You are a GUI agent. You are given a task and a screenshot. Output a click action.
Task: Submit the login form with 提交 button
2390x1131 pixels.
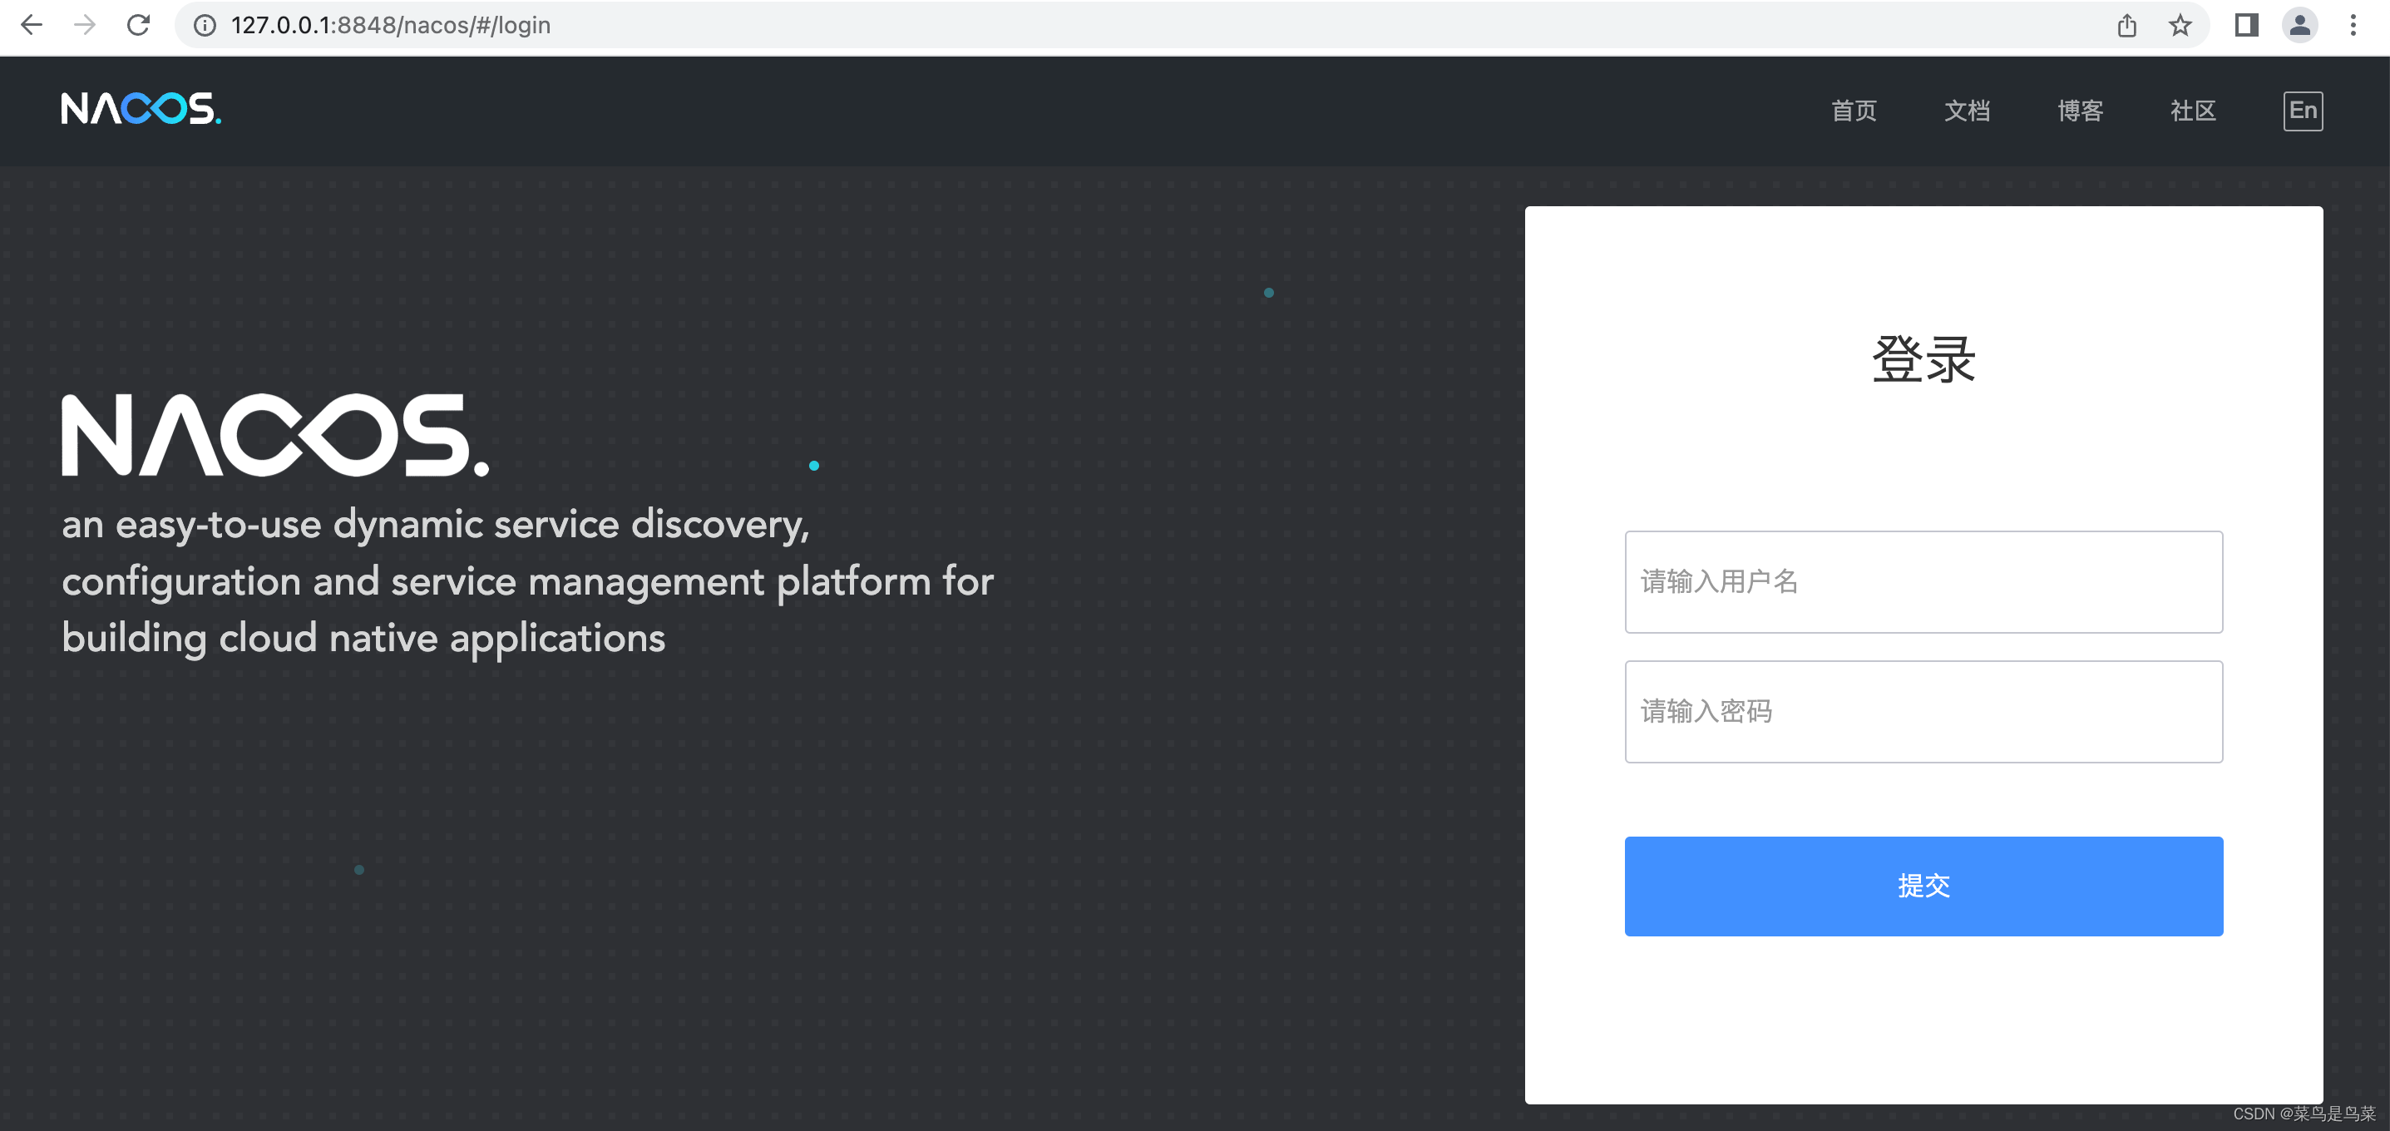1923,886
